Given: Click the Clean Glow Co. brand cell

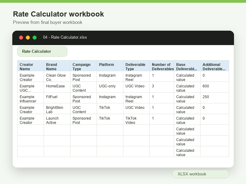Looking at the screenshot, I should click(x=57, y=76).
